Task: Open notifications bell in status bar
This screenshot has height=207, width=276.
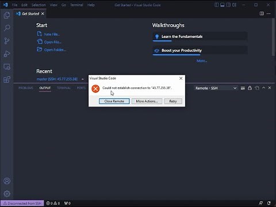Action: coord(269,203)
